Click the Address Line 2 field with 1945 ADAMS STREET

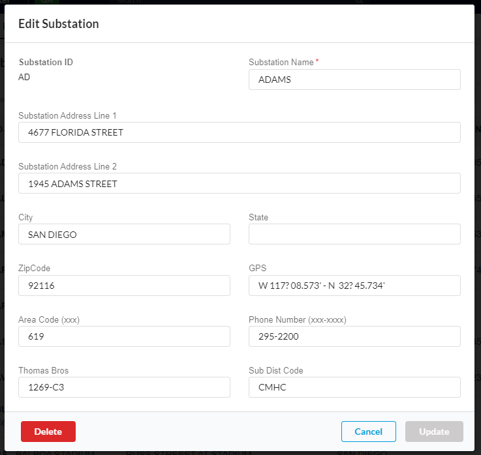(x=240, y=184)
